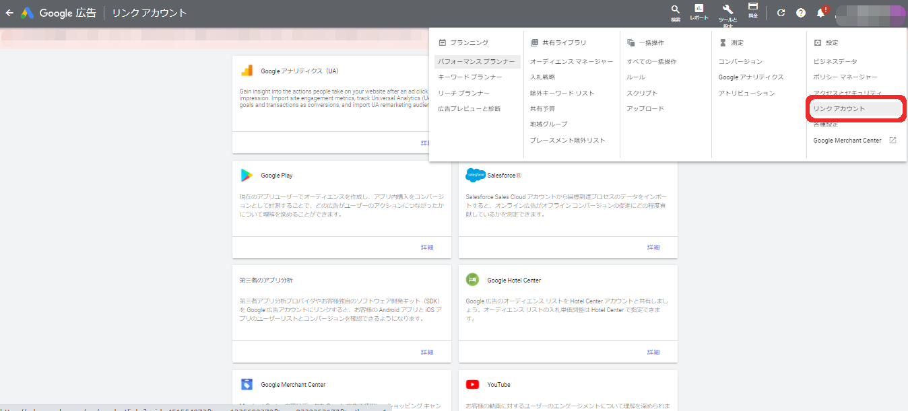Screen dimensions: 908x411
Task: Click 詳細 link on third-party app analytics card
Action: [427, 352]
